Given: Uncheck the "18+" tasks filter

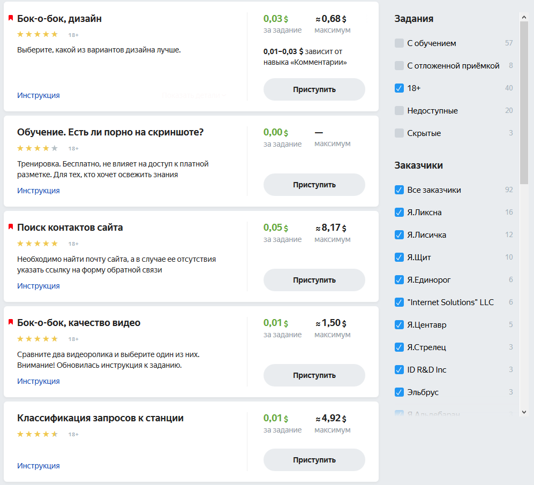Looking at the screenshot, I should (399, 88).
